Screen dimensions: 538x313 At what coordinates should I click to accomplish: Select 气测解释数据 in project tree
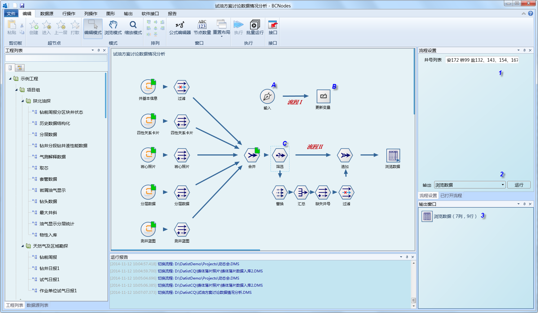pos(53,157)
